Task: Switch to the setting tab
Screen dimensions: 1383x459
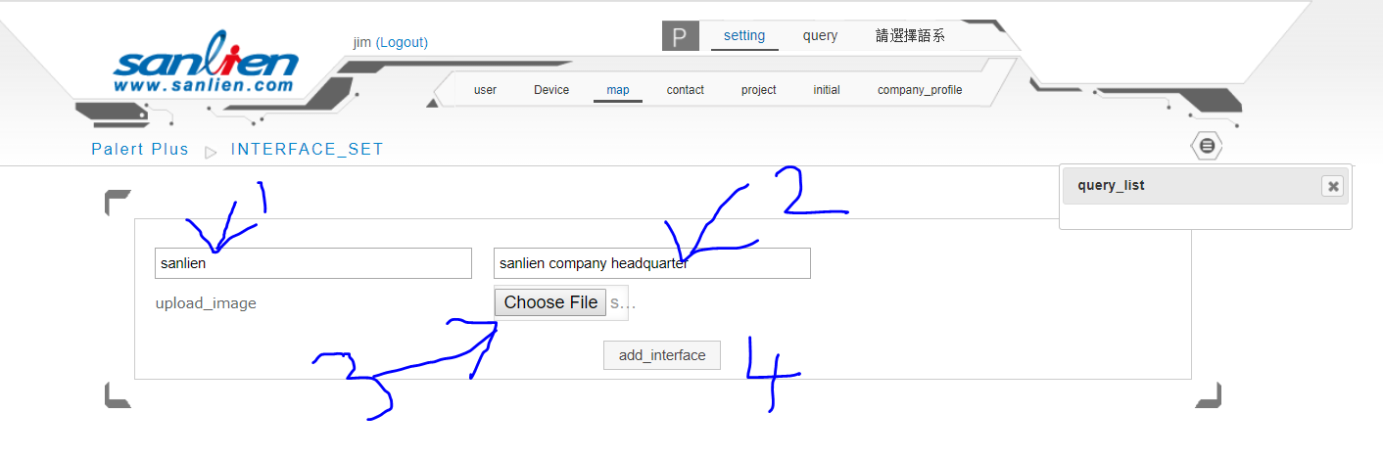Action: coord(744,36)
